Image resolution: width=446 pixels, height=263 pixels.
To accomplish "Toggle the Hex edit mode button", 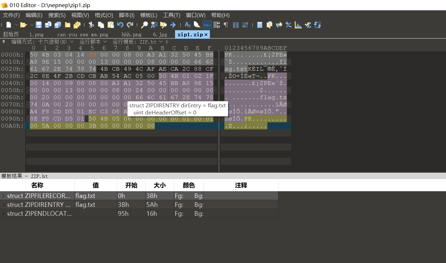I will click(207, 25).
